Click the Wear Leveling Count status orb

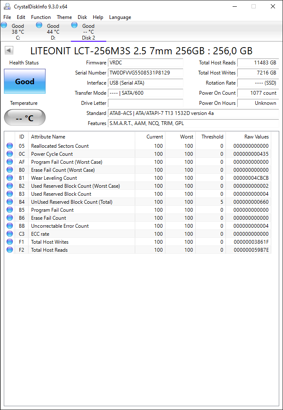pos(10,178)
